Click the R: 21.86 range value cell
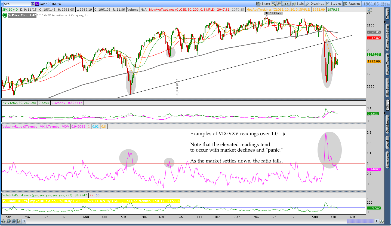 [x=119, y=10]
